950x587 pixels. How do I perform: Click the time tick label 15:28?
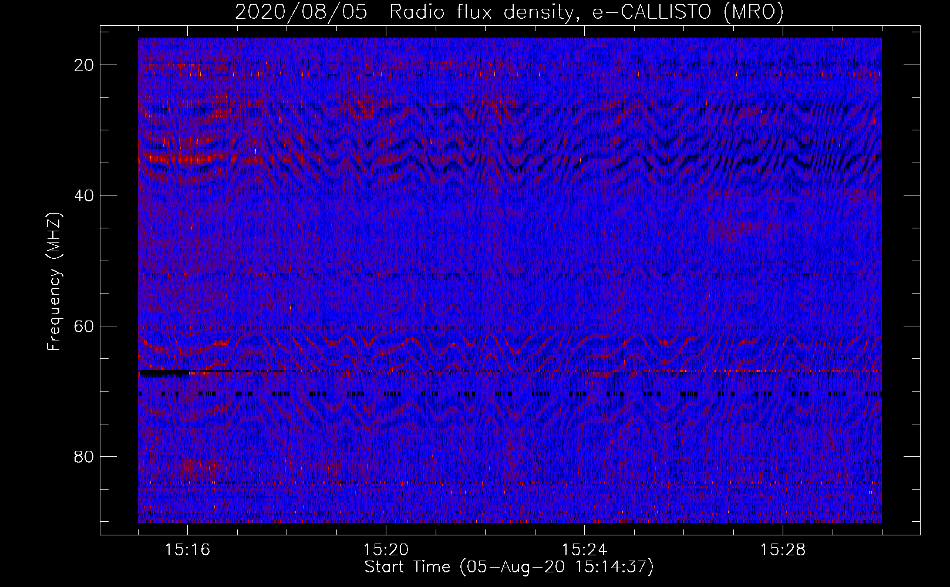(x=783, y=550)
